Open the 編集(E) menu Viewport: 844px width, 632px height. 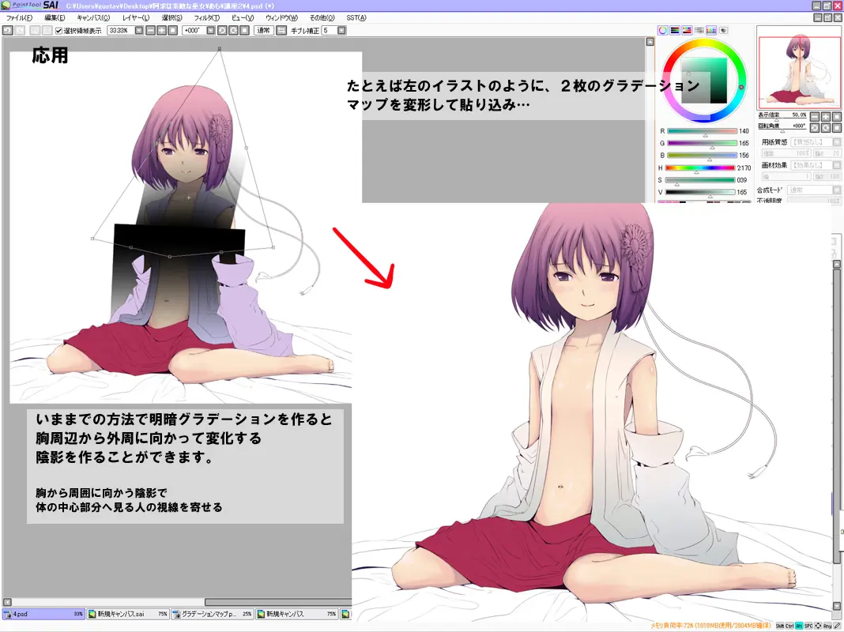[x=55, y=17]
